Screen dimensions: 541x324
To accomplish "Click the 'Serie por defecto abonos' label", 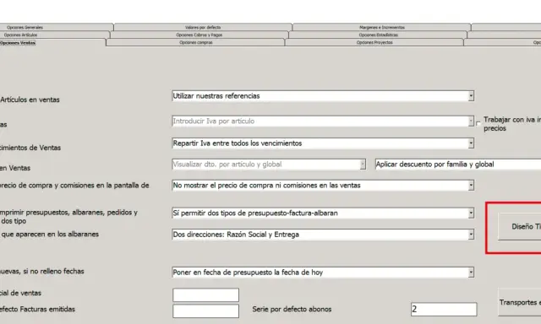I will click(x=292, y=309).
